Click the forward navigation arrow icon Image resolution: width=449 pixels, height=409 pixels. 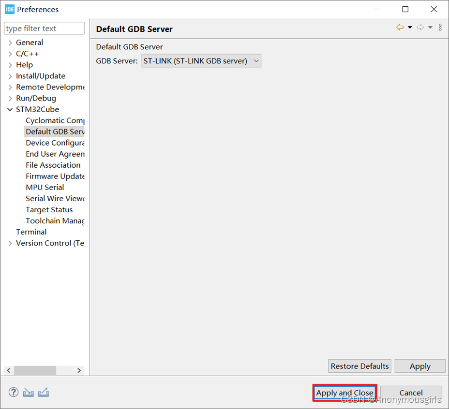point(420,27)
